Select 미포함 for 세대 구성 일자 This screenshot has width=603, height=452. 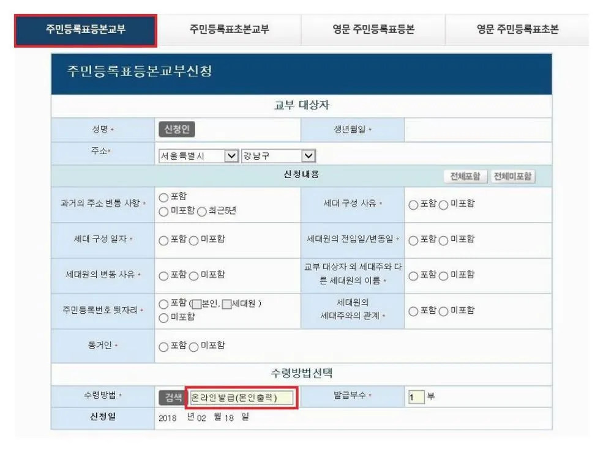tap(194, 240)
